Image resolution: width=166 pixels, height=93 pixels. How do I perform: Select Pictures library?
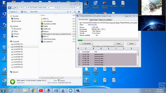(16, 34)
